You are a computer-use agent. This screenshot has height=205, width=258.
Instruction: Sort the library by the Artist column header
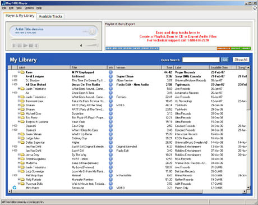pyautogui.click(x=44, y=67)
